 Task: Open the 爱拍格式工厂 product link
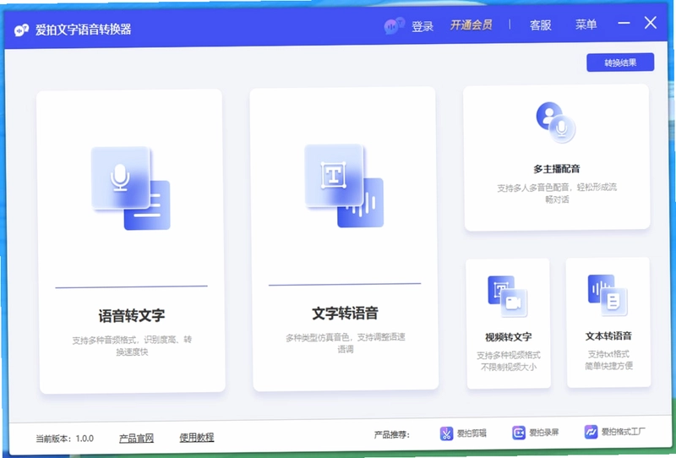[x=624, y=431]
